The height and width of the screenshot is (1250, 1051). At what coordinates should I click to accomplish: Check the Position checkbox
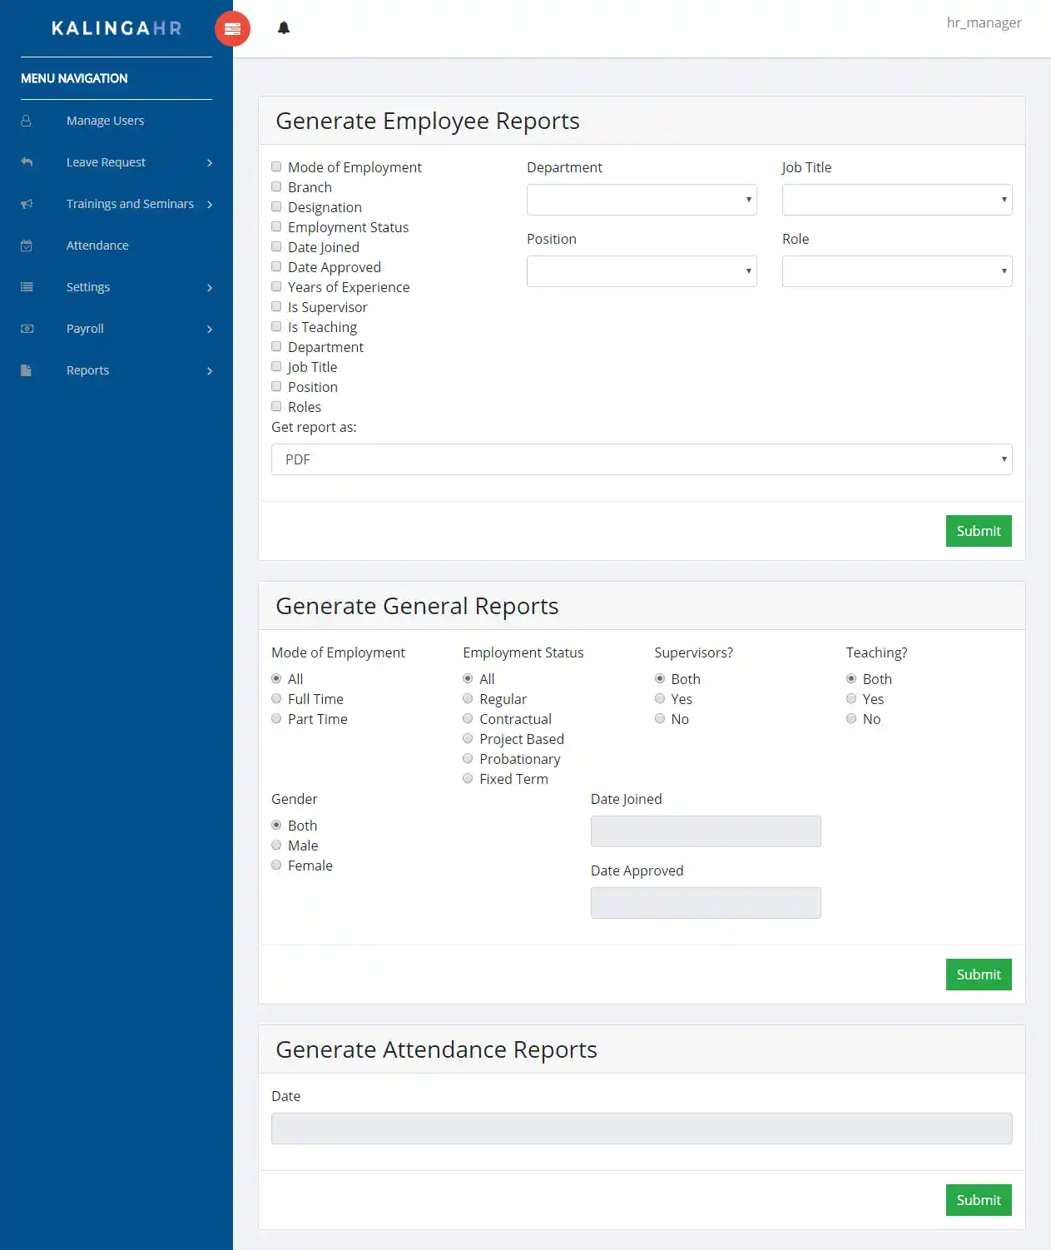[x=276, y=386]
